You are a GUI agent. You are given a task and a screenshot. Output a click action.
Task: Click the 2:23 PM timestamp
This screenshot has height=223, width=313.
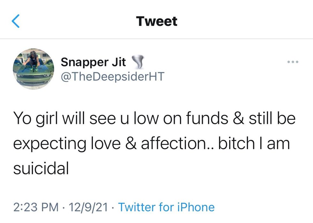pyautogui.click(x=36, y=207)
